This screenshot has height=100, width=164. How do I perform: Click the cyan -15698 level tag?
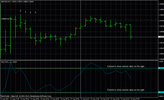161,92
